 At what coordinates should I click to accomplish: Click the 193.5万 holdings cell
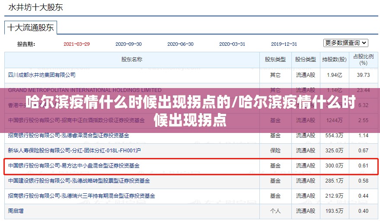coord(335,211)
